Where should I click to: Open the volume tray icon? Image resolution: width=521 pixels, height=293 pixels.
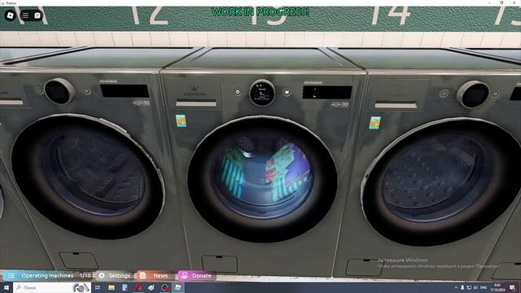tap(475, 287)
